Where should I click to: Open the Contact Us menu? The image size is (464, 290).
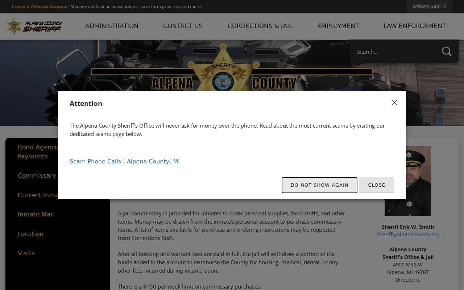[x=183, y=26]
